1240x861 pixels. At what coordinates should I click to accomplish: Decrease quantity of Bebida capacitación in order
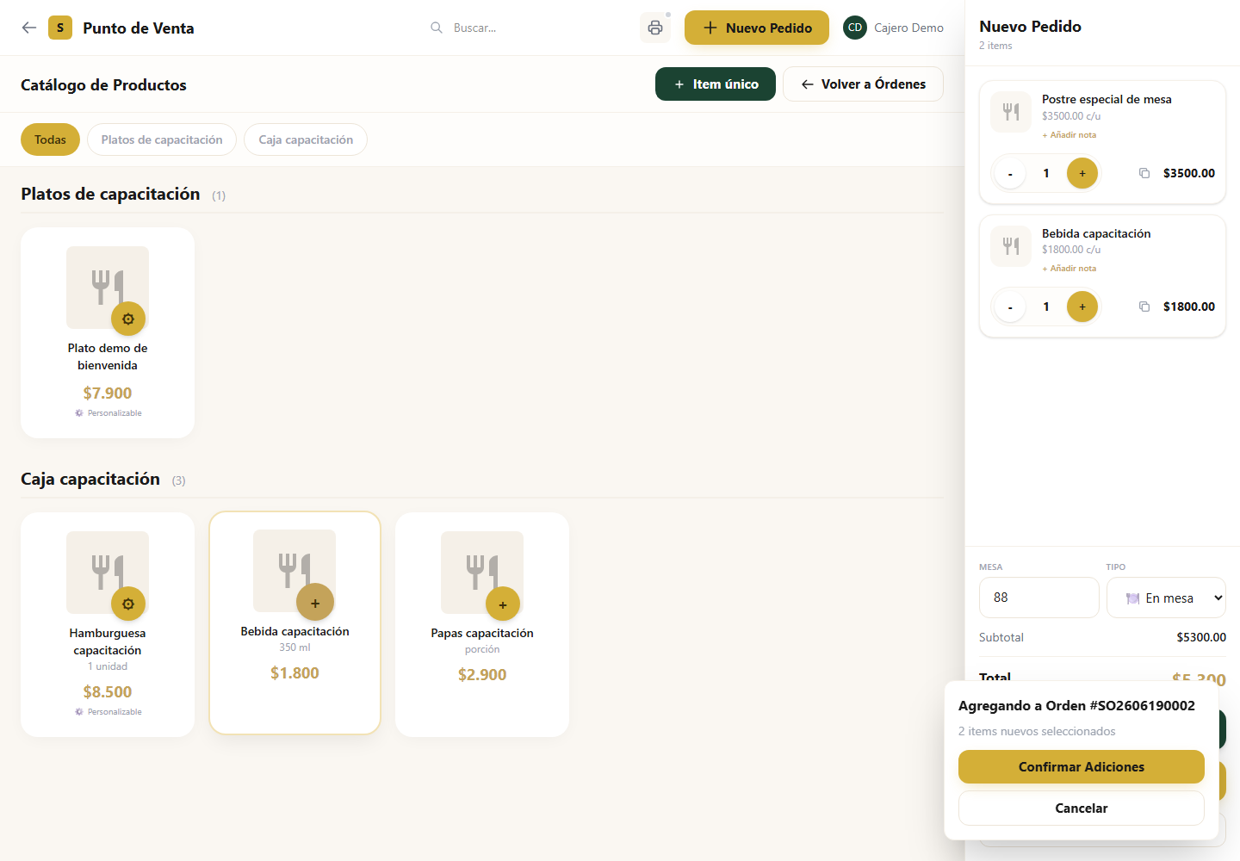pyautogui.click(x=1010, y=307)
